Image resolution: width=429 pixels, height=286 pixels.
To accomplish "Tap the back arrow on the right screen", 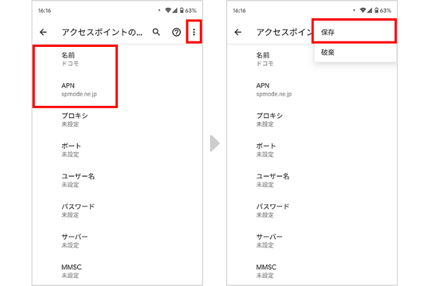I will pyautogui.click(x=238, y=32).
